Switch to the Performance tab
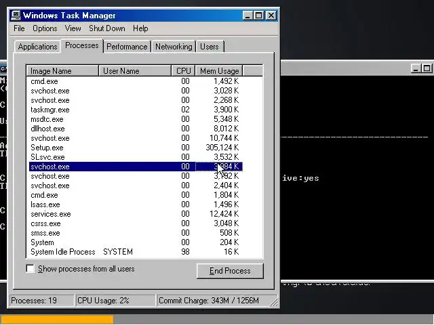The width and height of the screenshot is (434, 325). [x=127, y=47]
